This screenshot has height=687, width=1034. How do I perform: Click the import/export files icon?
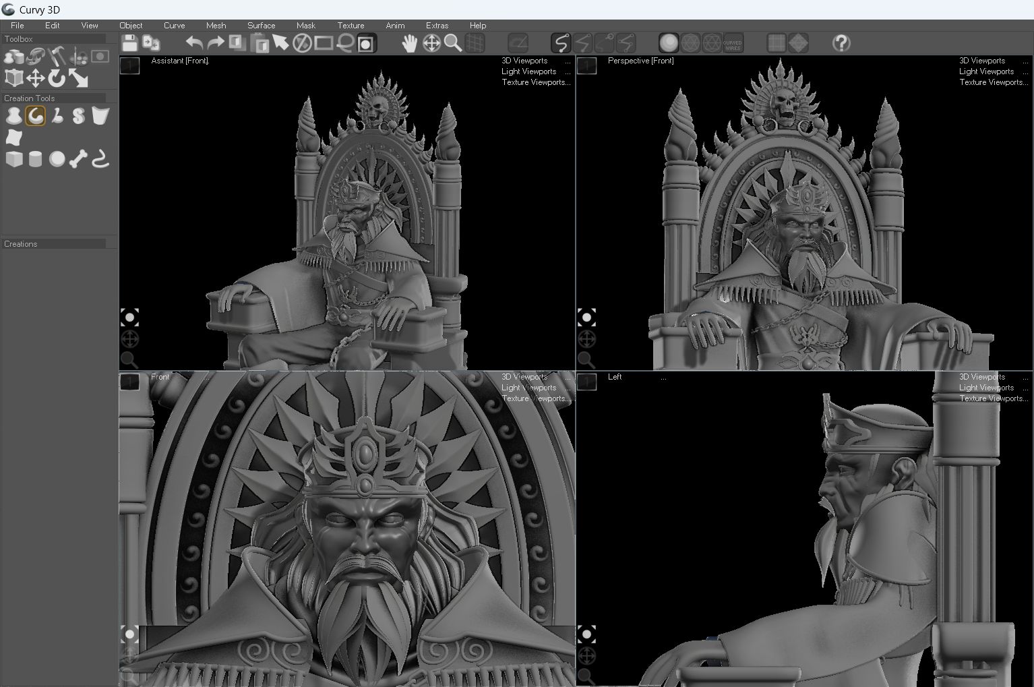click(x=152, y=43)
